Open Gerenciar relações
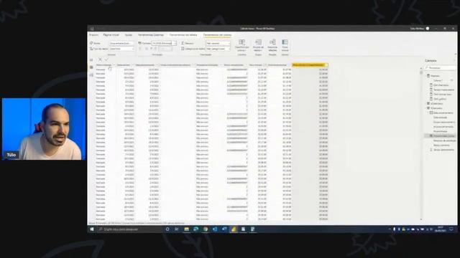460x258 pixels. [x=272, y=45]
